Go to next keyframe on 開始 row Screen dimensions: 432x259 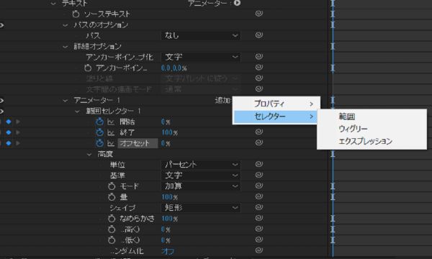[18, 122]
